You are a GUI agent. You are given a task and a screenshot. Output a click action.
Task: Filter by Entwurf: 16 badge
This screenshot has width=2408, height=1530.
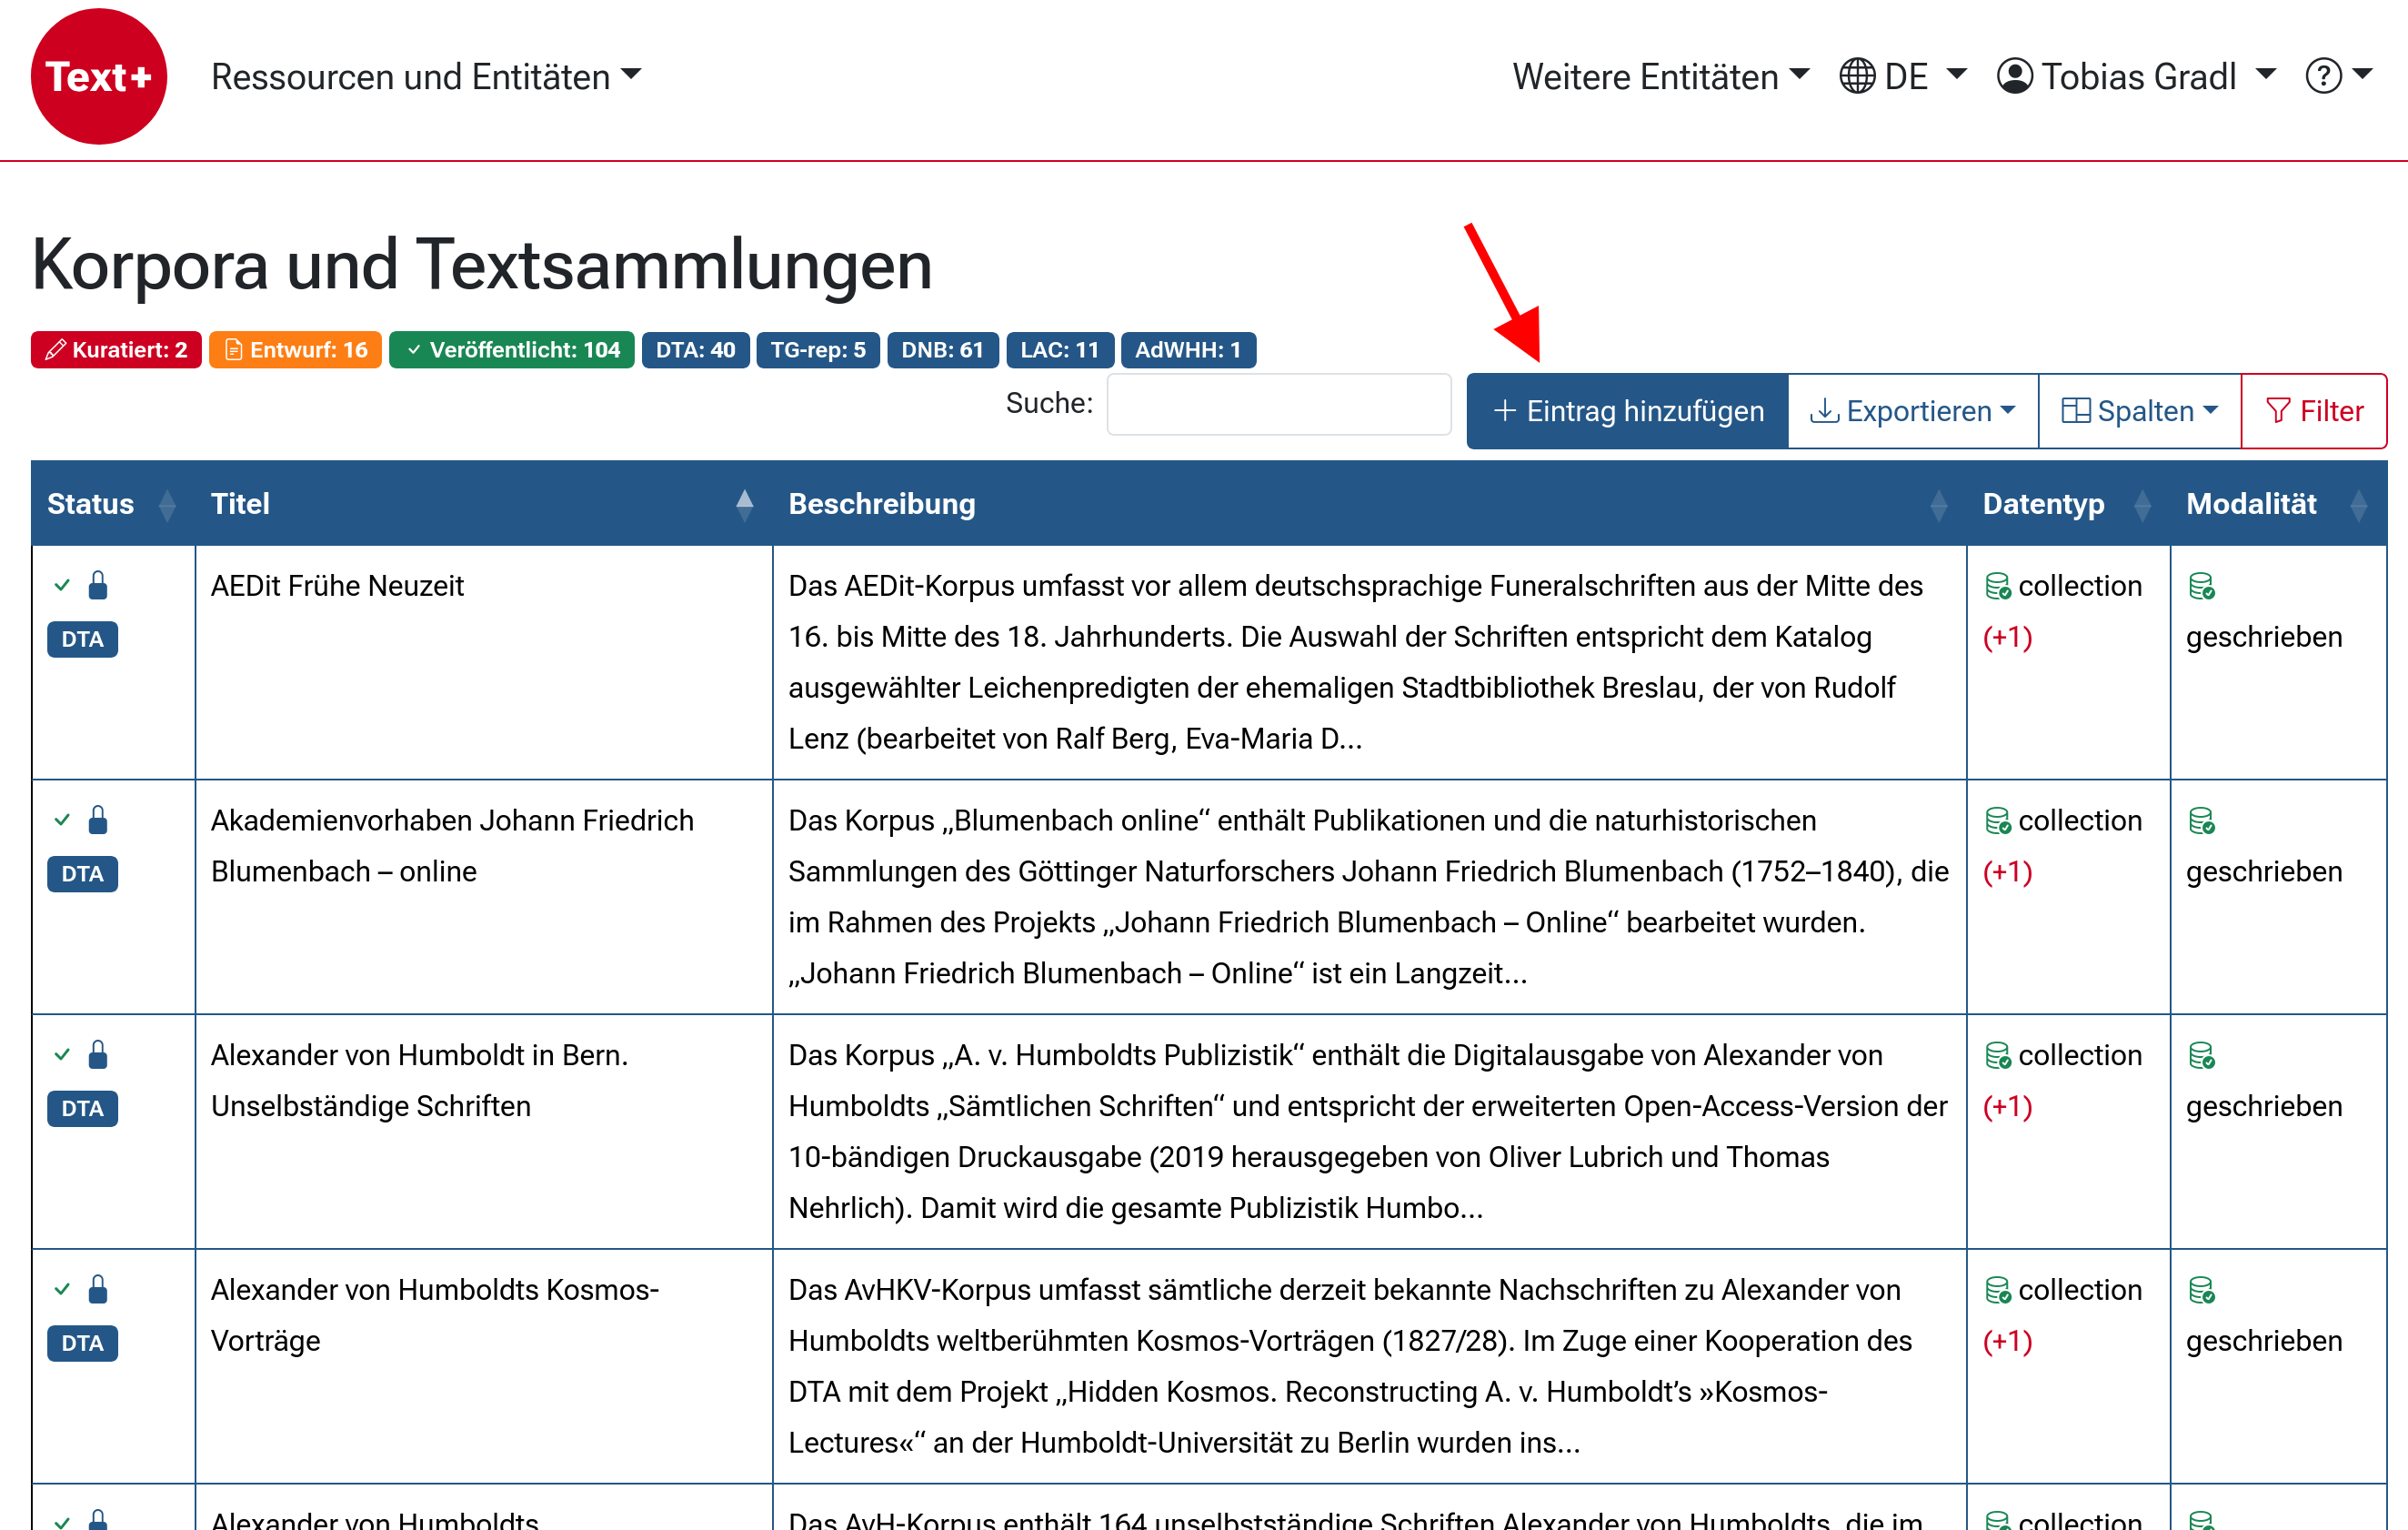click(x=295, y=350)
